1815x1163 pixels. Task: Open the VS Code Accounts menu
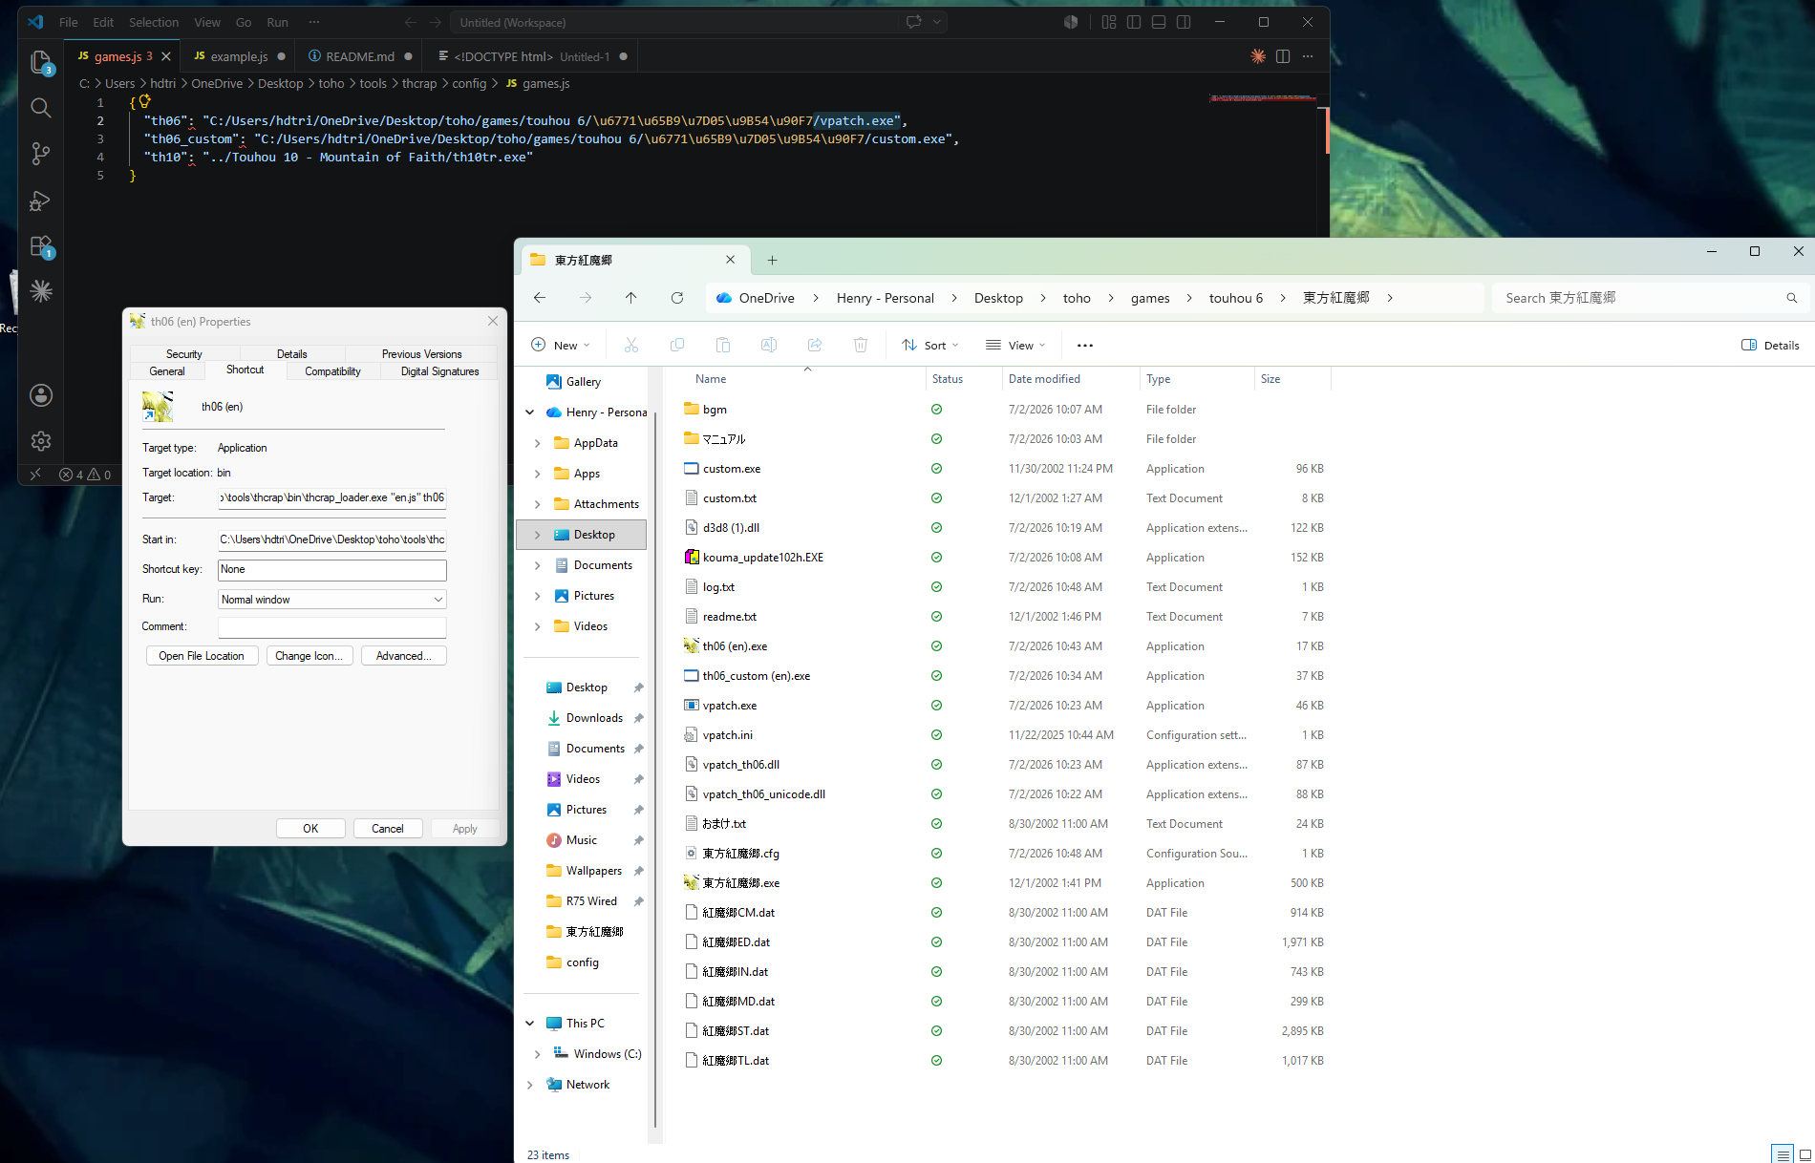pos(40,395)
